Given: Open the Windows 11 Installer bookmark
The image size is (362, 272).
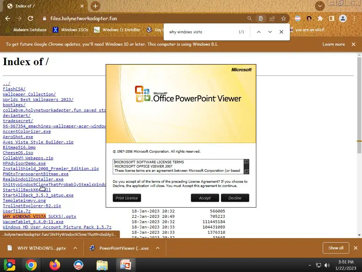Looking at the screenshot, I should coord(117,30).
